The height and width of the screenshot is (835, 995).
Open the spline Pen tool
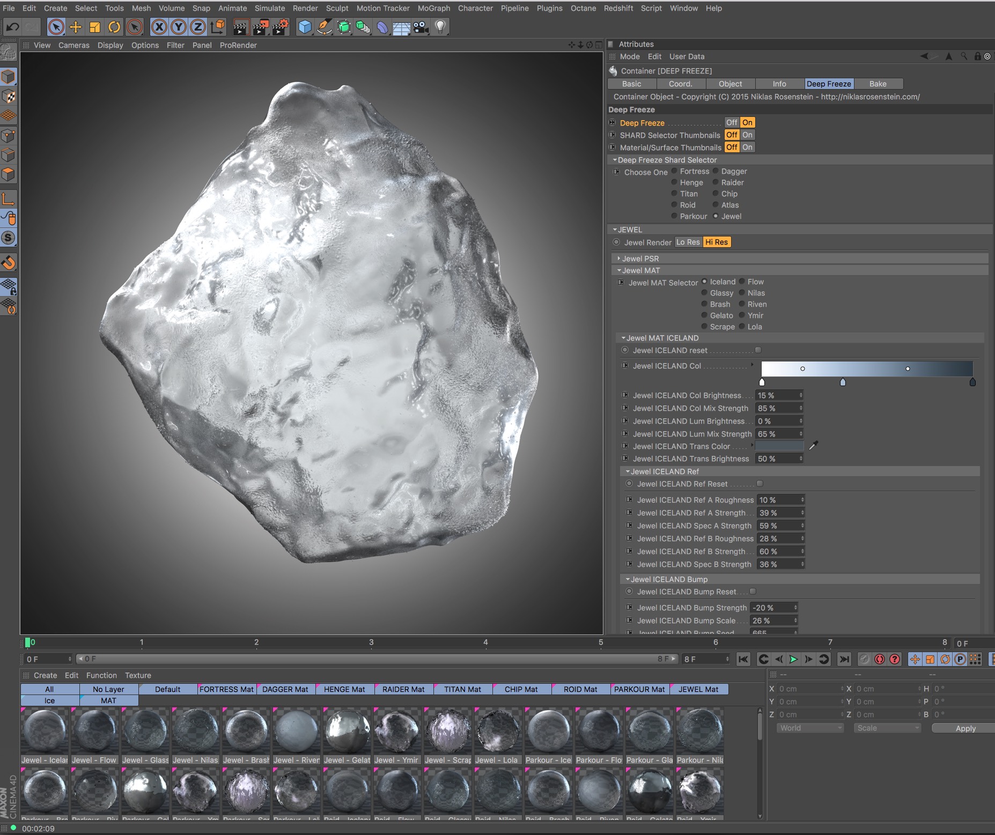324,27
